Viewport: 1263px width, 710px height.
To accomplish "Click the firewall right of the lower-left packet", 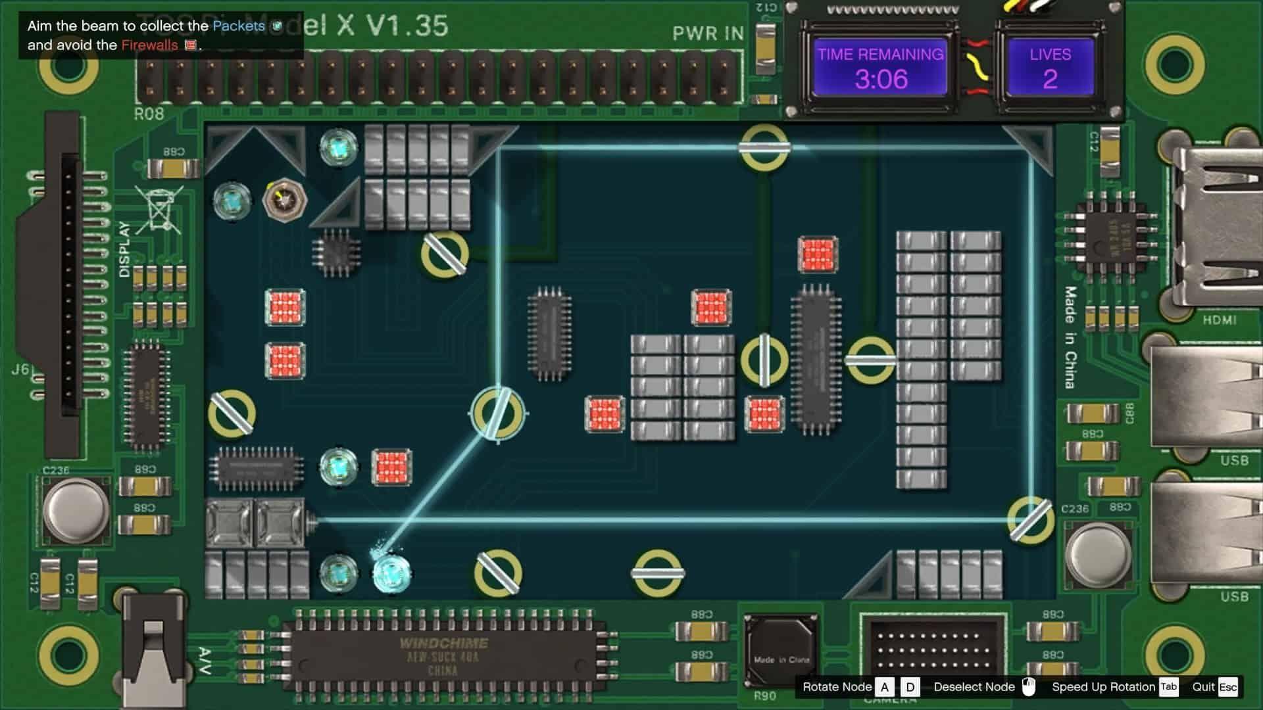I will pyautogui.click(x=392, y=468).
